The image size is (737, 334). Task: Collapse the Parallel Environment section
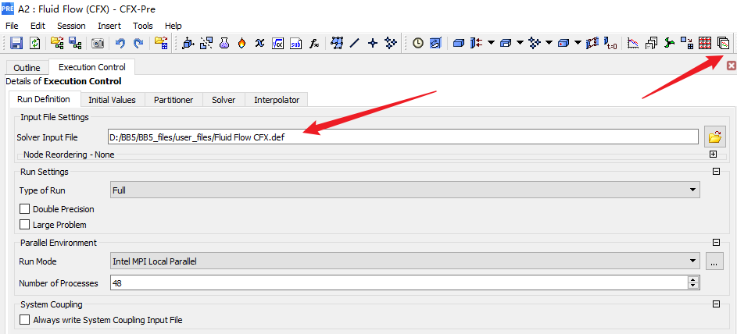click(x=717, y=243)
